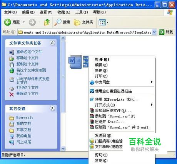Click the move-this-file folder icon
The image size is (177, 164).
tap(12, 58)
